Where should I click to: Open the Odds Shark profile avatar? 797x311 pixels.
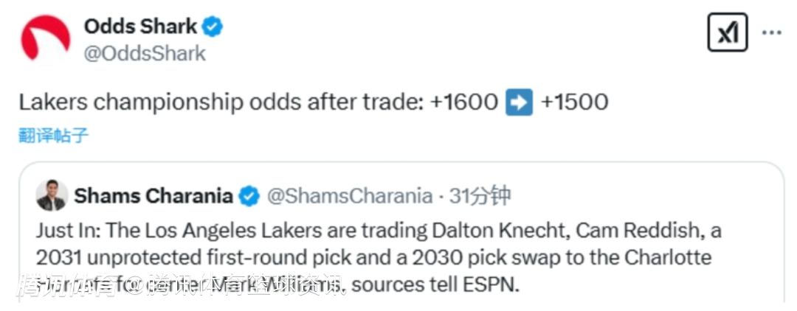click(46, 40)
